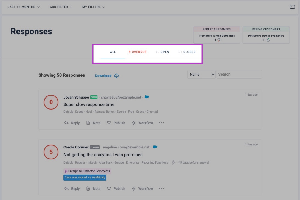Select the comment "Super slow response time"
The height and width of the screenshot is (200, 300).
(x=89, y=104)
